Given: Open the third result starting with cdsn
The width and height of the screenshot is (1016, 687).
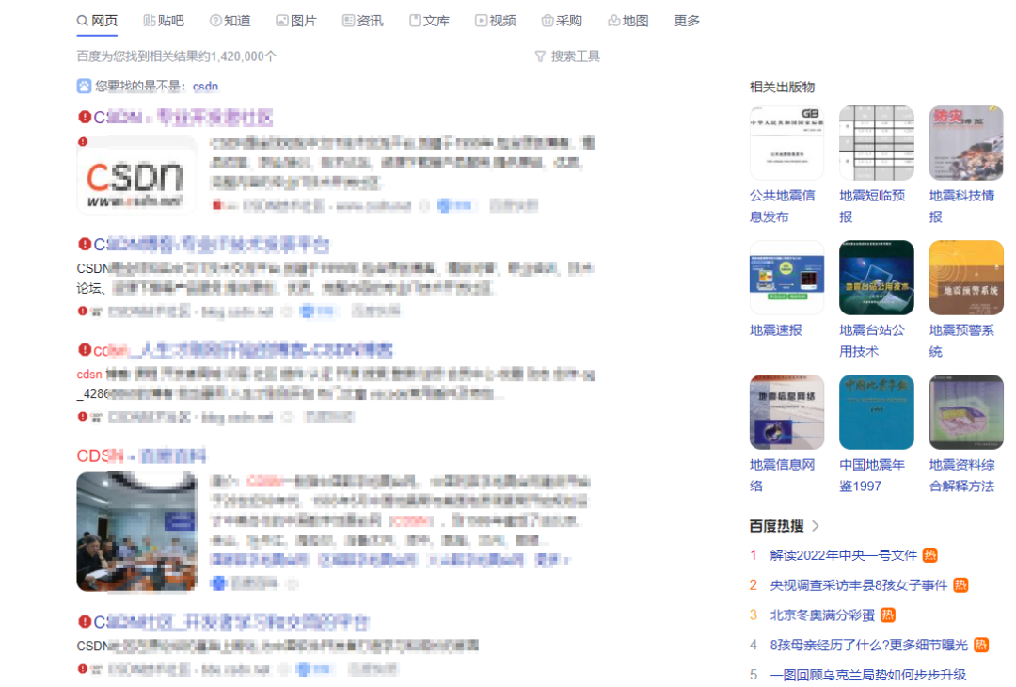Looking at the screenshot, I should 243,351.
